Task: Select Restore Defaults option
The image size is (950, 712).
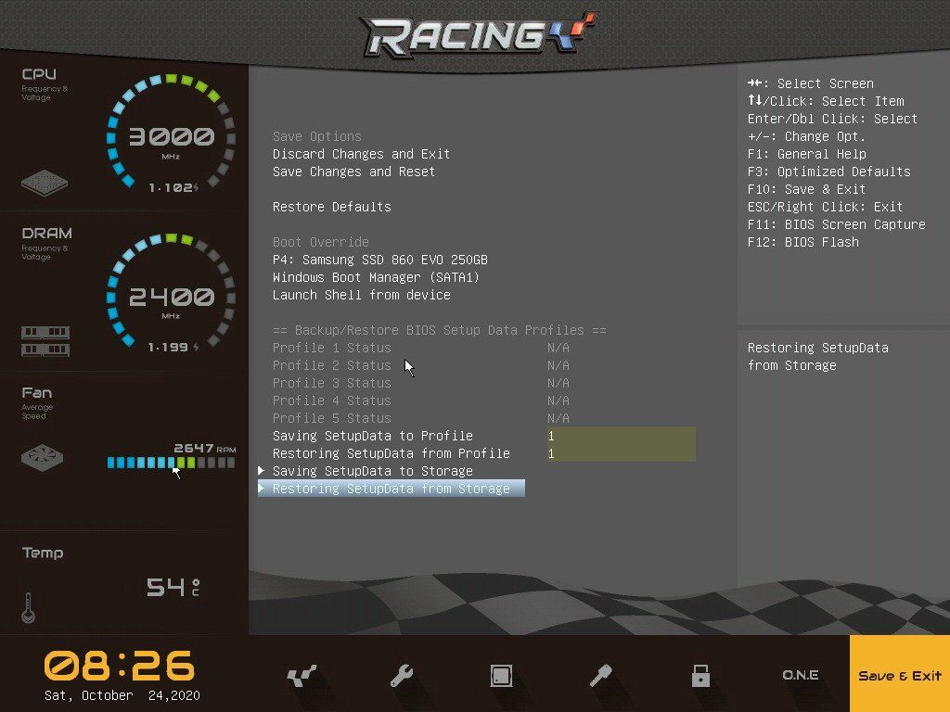Action: coord(331,207)
